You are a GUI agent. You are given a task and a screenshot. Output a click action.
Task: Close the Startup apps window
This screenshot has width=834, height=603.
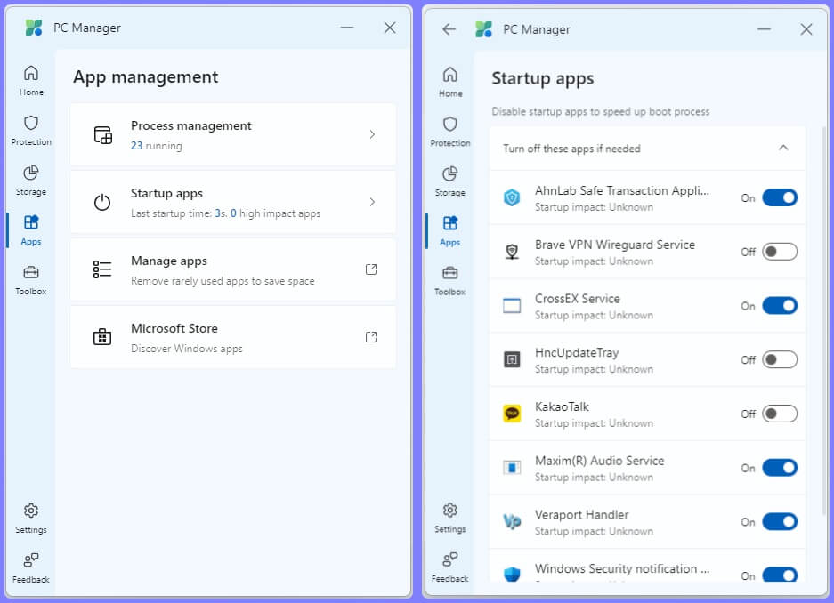(806, 29)
